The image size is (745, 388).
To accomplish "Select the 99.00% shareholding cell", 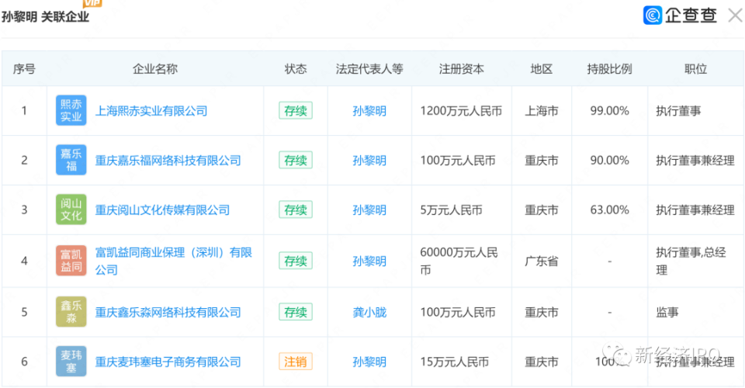I will tap(610, 111).
